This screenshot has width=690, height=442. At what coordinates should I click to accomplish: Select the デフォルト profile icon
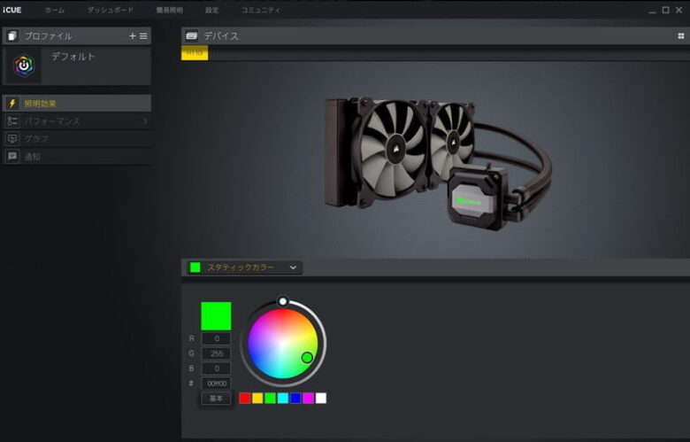tap(24, 66)
